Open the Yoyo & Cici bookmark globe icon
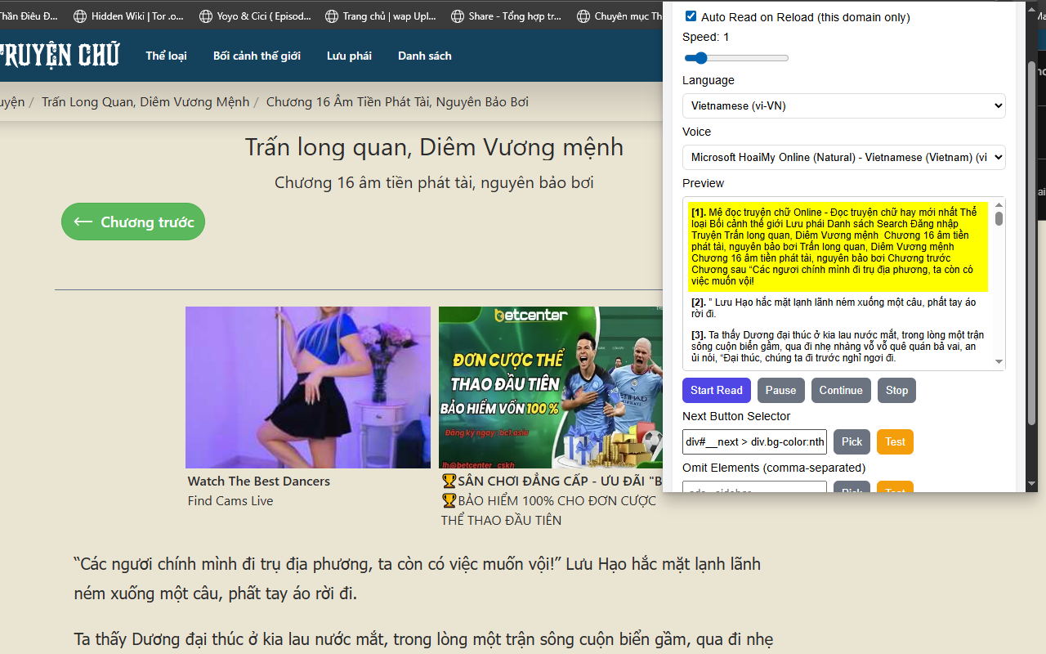1046x654 pixels. (x=205, y=16)
